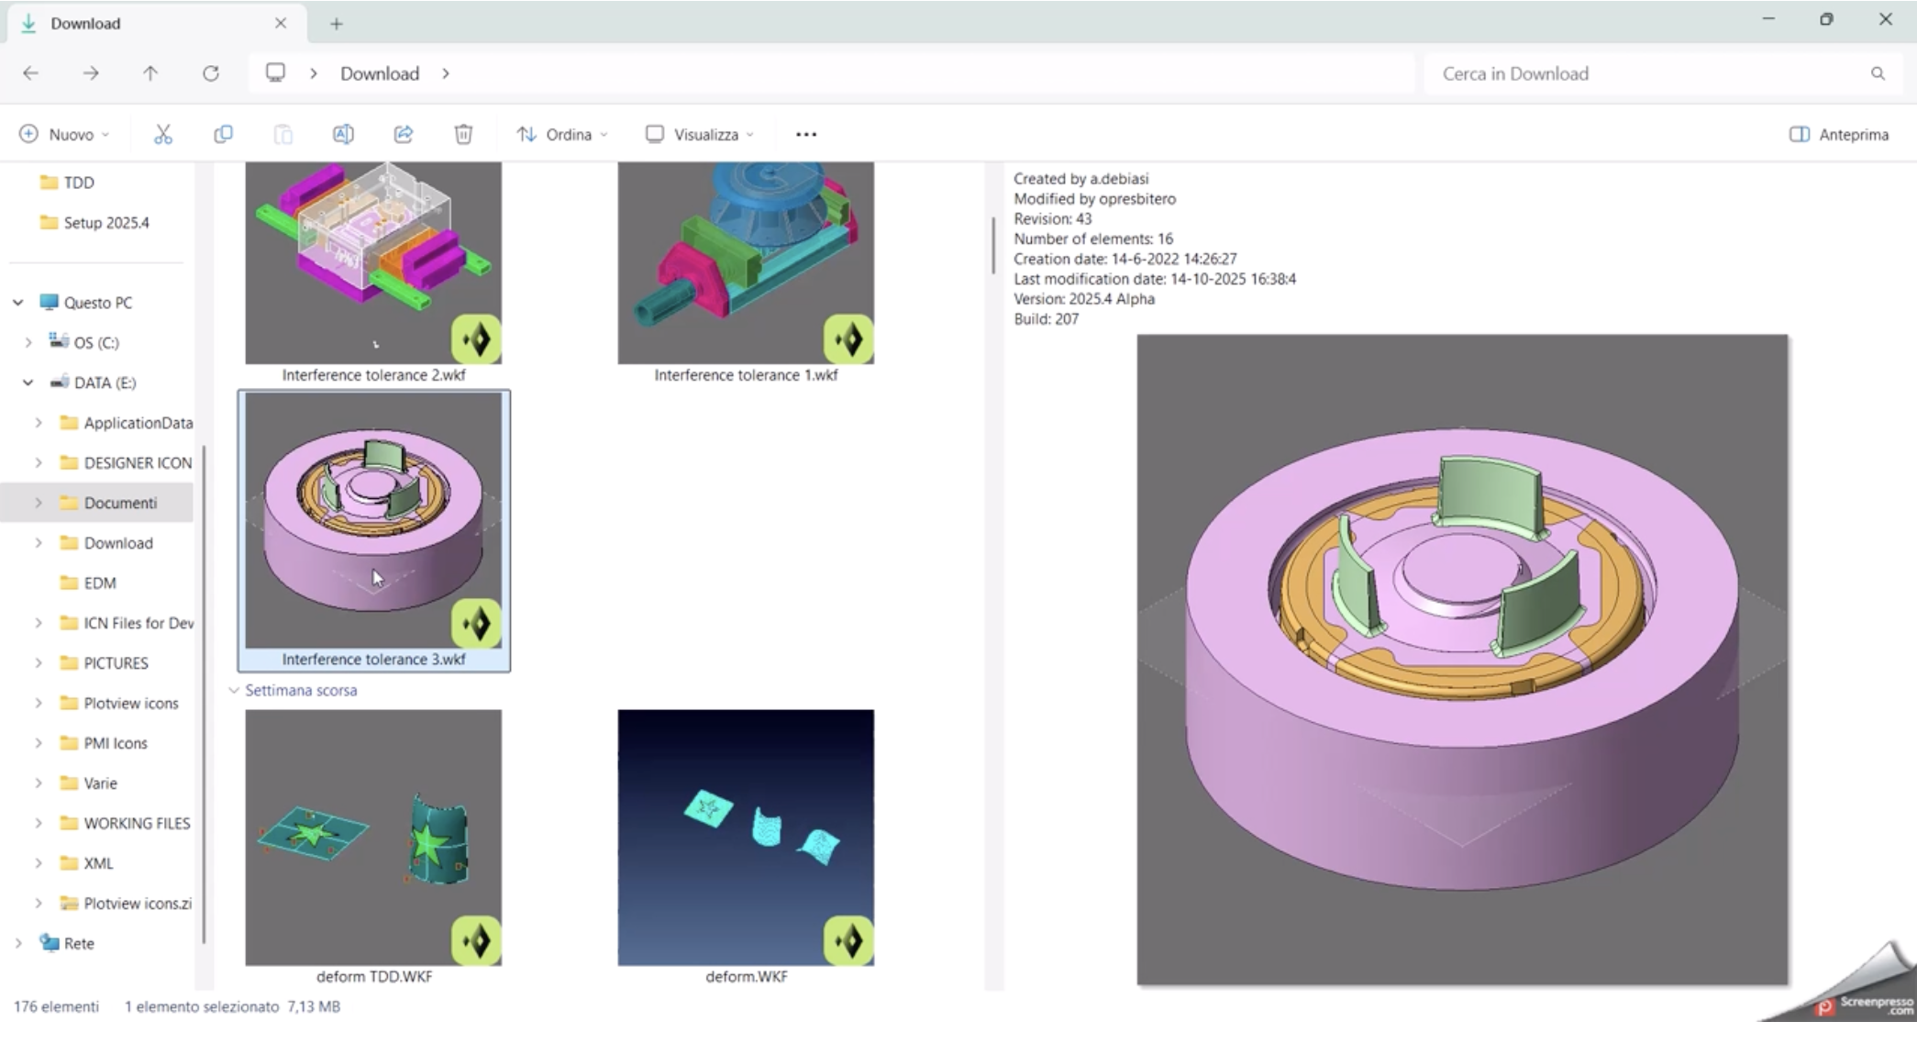This screenshot has width=1917, height=1044.
Task: Click the Share icon in toolbar
Action: tap(404, 135)
